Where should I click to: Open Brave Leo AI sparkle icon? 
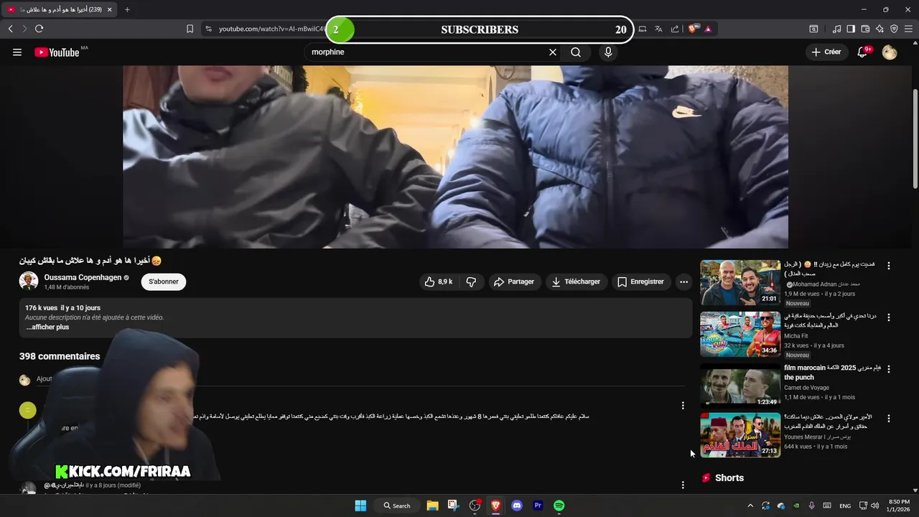click(x=880, y=29)
